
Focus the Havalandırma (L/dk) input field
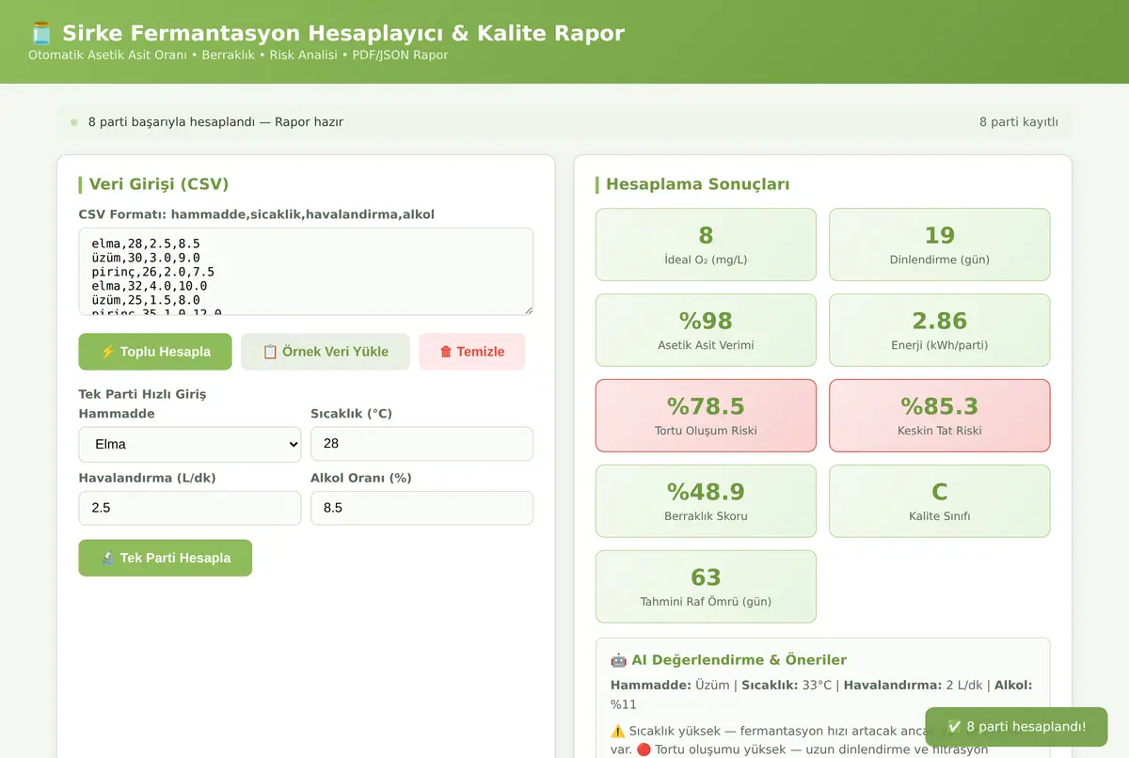[x=190, y=508]
